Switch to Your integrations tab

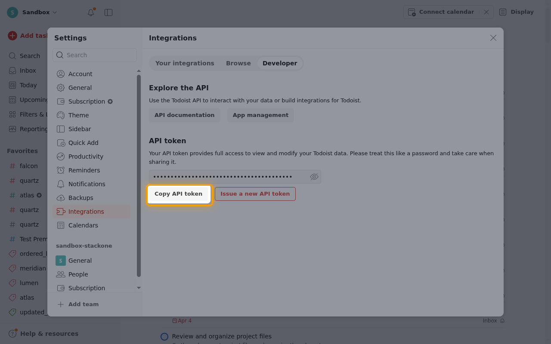click(x=185, y=63)
